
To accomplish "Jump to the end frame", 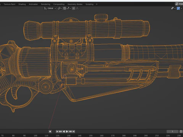I will coord(74,132).
